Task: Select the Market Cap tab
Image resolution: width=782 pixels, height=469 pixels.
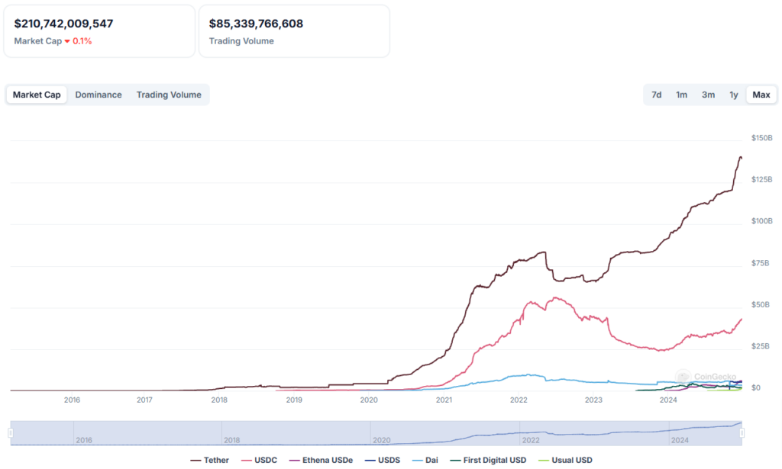Action: click(36, 95)
